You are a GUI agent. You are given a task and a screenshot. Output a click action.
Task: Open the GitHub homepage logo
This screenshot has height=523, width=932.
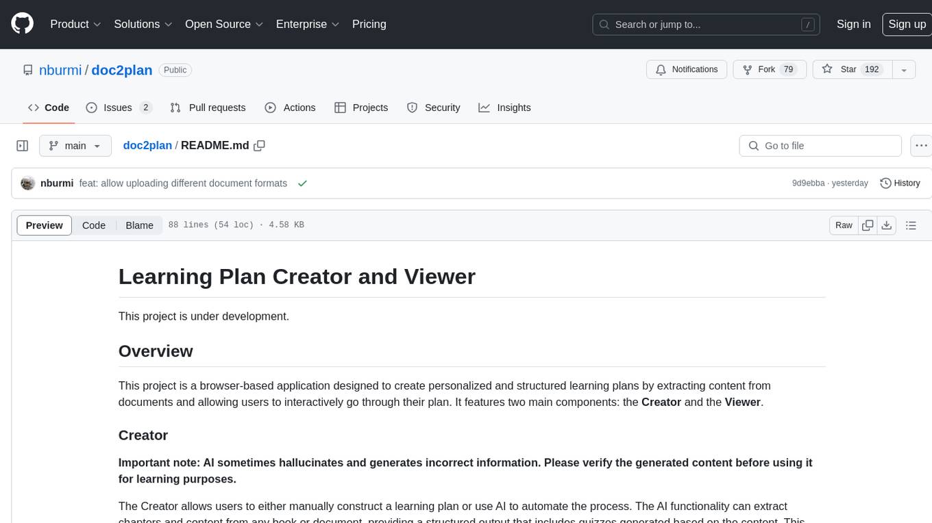(x=22, y=24)
